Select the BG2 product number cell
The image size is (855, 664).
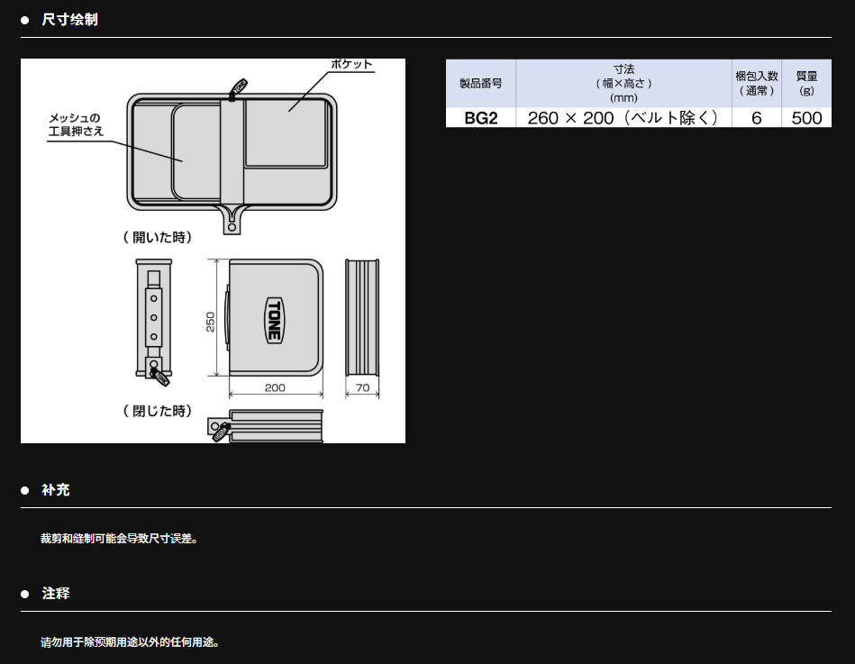click(480, 118)
